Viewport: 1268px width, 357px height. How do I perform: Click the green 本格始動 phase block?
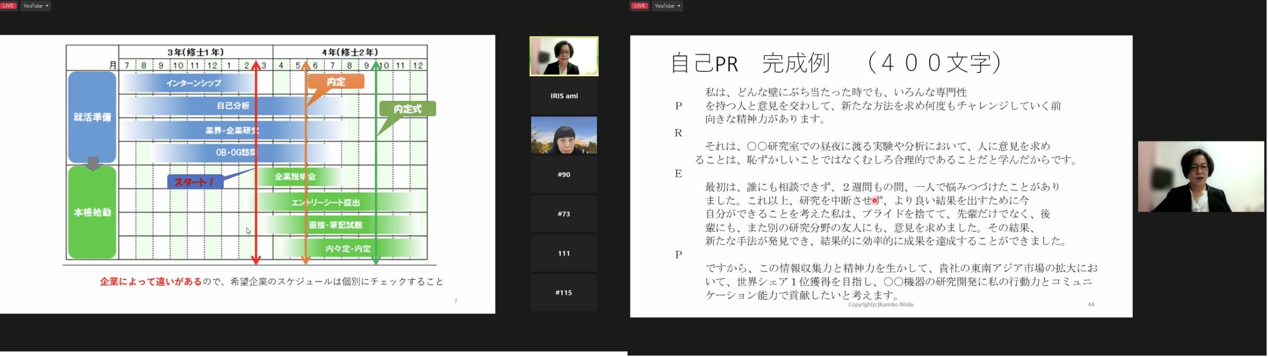[x=92, y=213]
